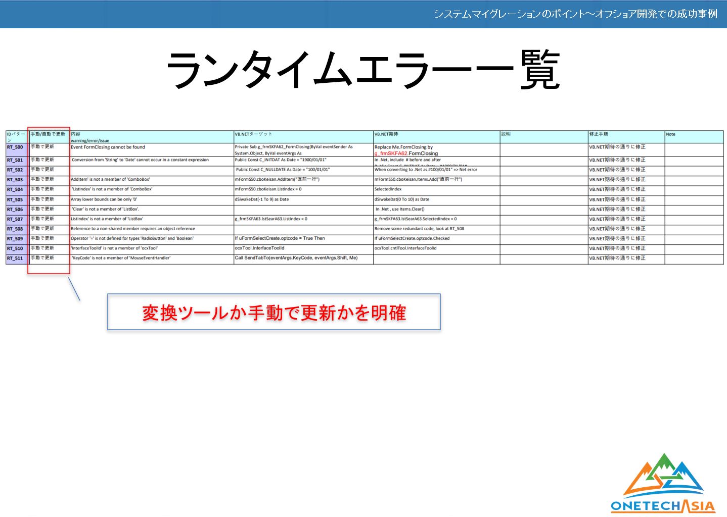Click If uFormSelectCreate.optcode.Checked cell

pyautogui.click(x=437, y=239)
